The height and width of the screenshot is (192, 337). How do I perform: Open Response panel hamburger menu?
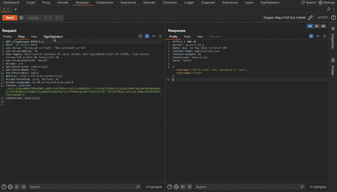point(324,36)
